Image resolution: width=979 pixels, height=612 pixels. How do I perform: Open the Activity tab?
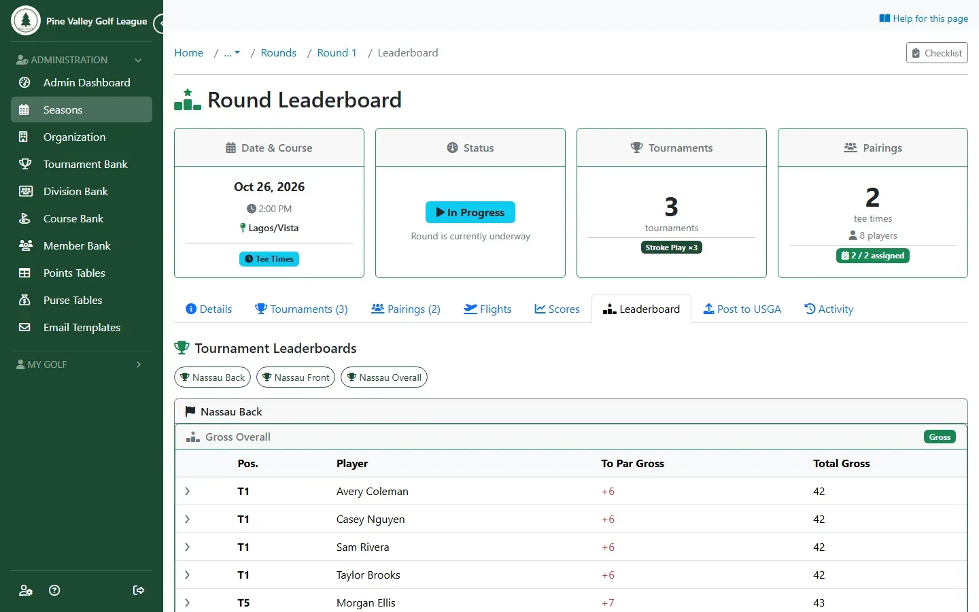(x=829, y=309)
